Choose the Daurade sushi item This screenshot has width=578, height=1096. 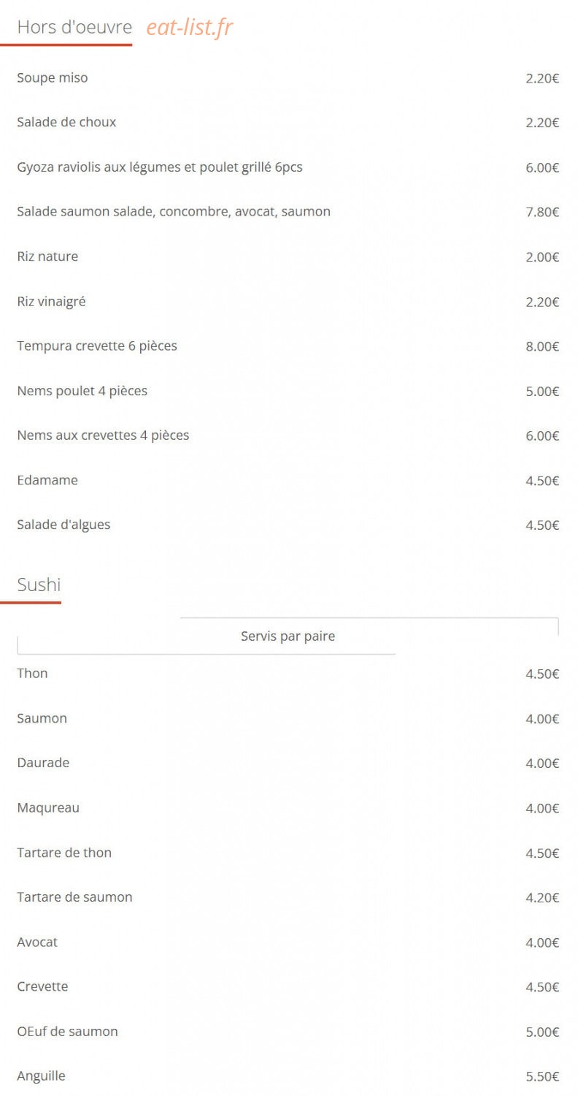pos(43,763)
